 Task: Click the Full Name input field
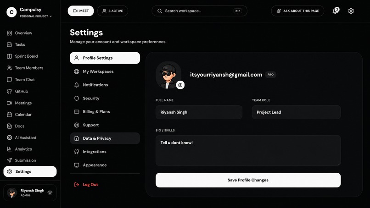pyautogui.click(x=199, y=112)
